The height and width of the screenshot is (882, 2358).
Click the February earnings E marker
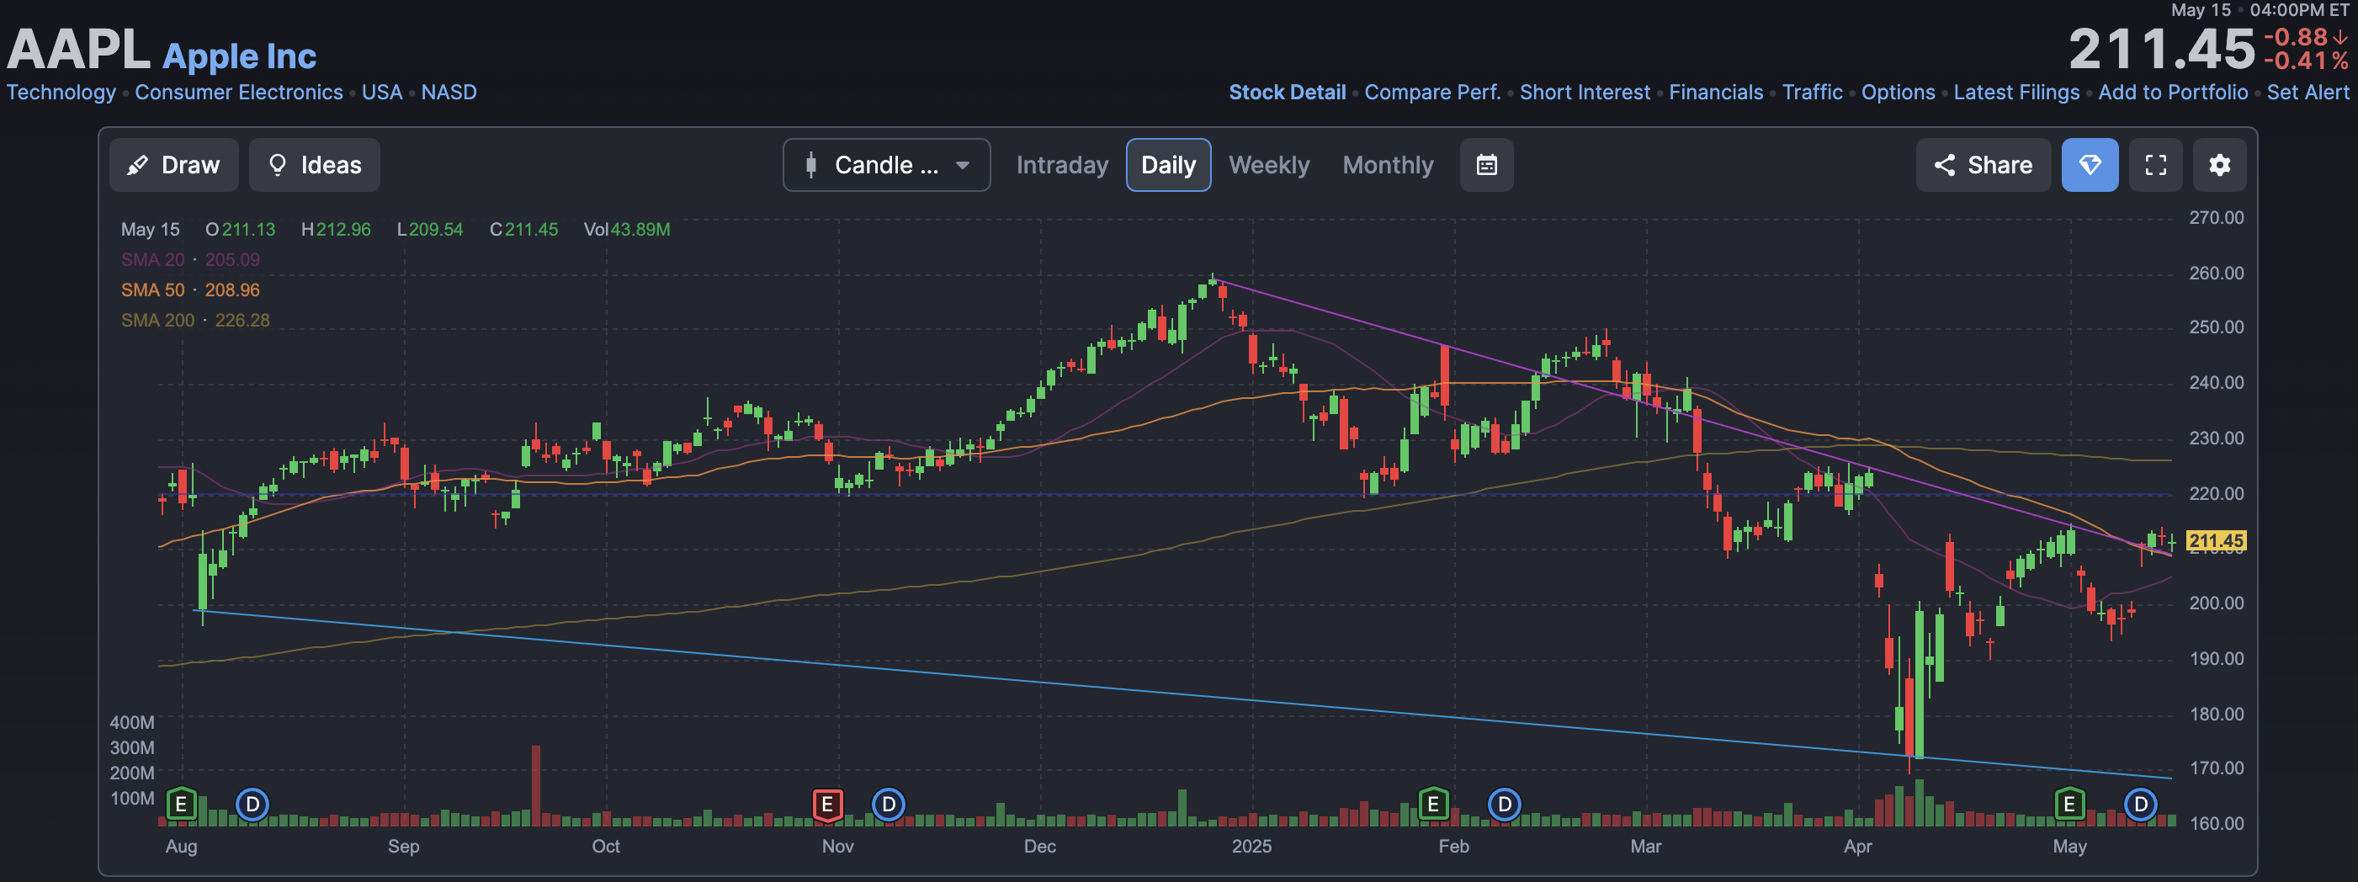1433,805
